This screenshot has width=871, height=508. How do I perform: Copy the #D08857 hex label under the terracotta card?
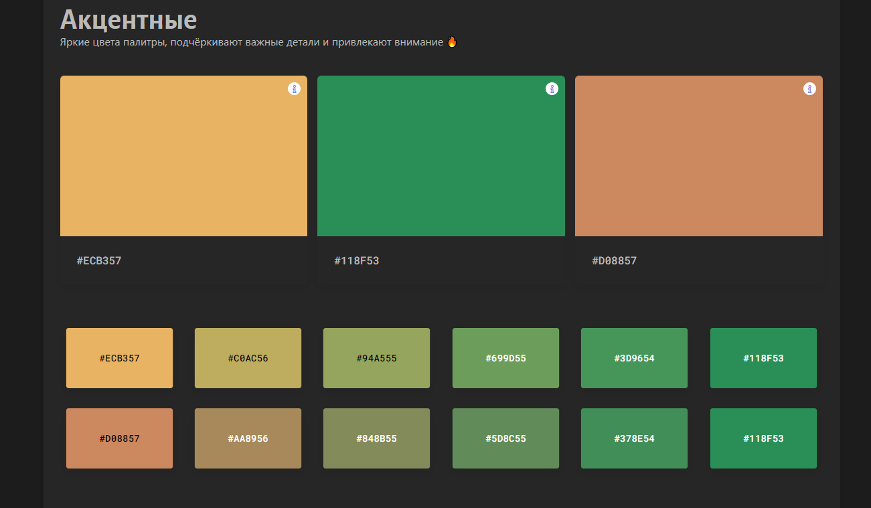(x=615, y=261)
